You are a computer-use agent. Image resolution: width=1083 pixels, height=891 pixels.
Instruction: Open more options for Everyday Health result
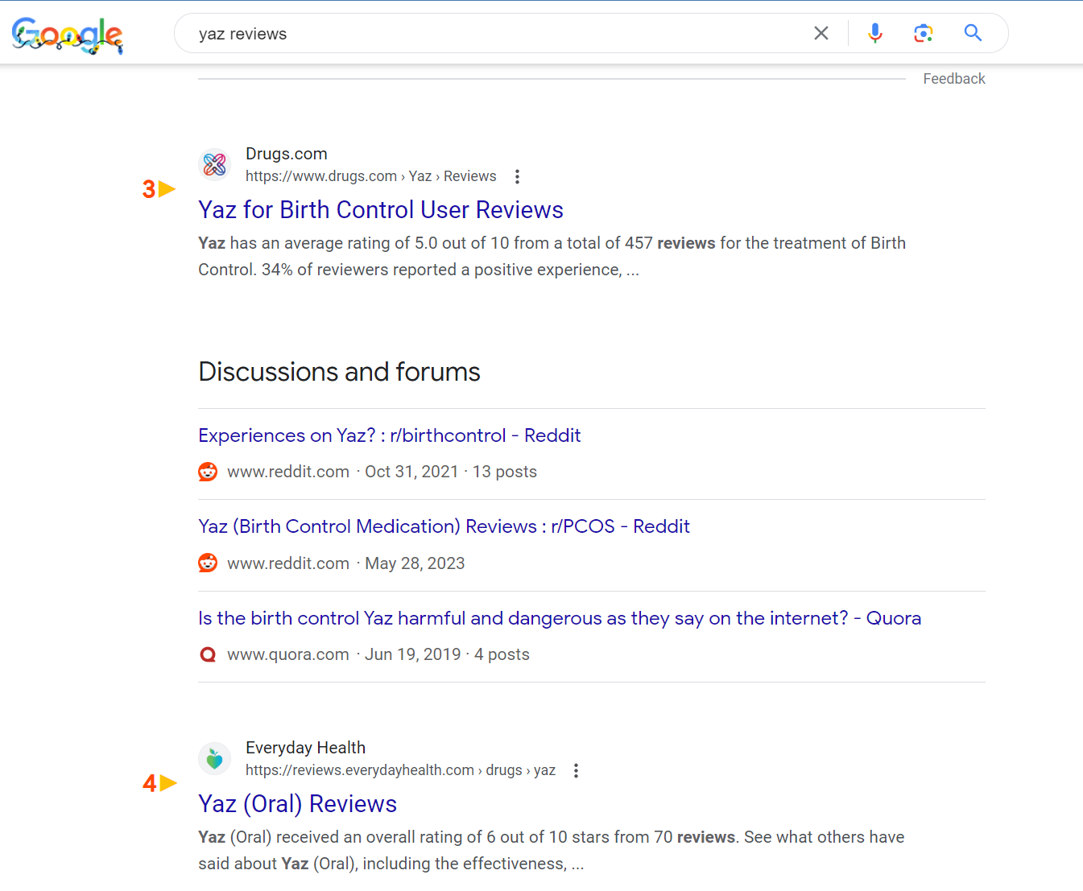pyautogui.click(x=576, y=770)
